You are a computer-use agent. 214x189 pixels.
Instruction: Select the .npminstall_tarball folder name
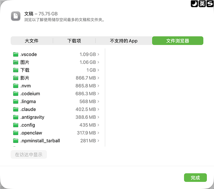coord(40,141)
